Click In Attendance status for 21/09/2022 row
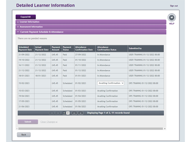The image size is (191, 142). pyautogui.click(x=104, y=55)
